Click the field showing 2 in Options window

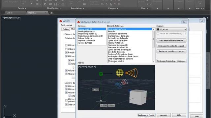click(x=74, y=68)
